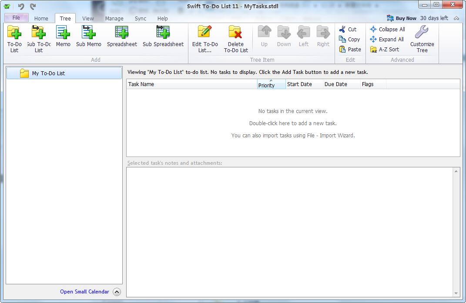The width and height of the screenshot is (466, 303).
Task: Click the green app icon in title bar
Action: (7, 6)
